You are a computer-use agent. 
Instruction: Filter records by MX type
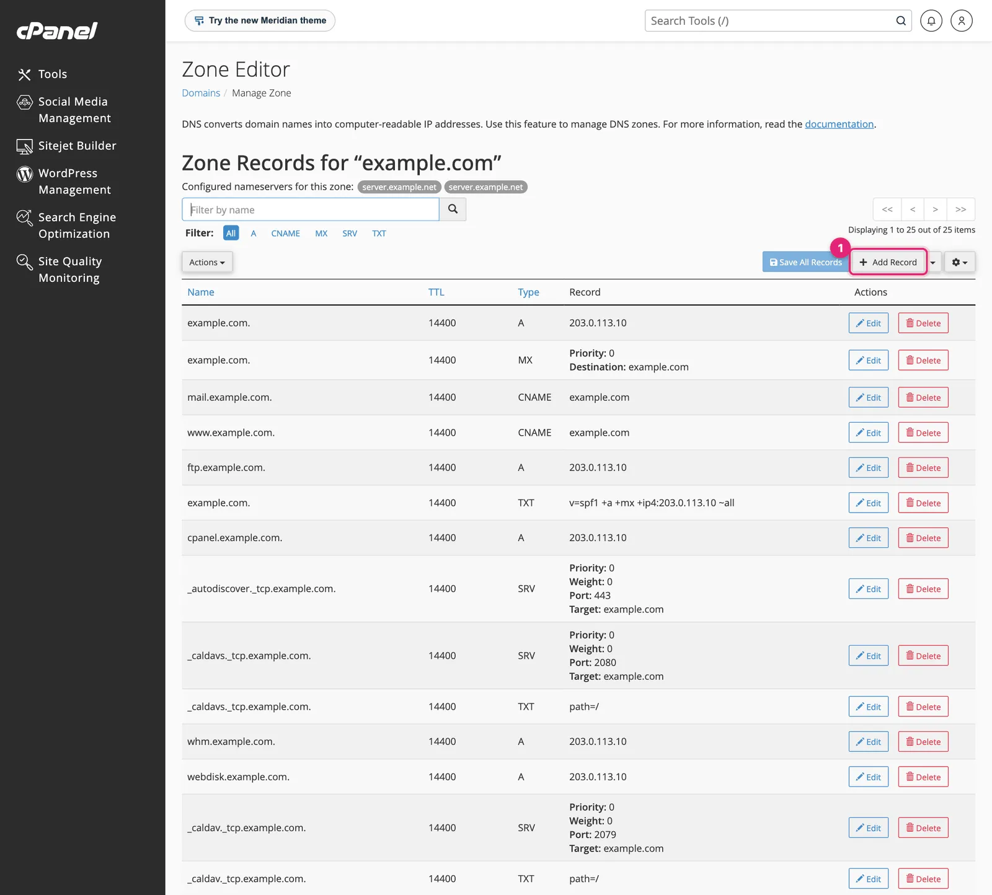pos(321,233)
